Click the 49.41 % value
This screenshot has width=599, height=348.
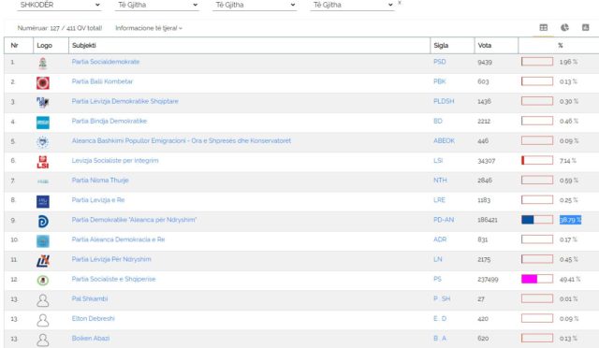click(x=570, y=280)
